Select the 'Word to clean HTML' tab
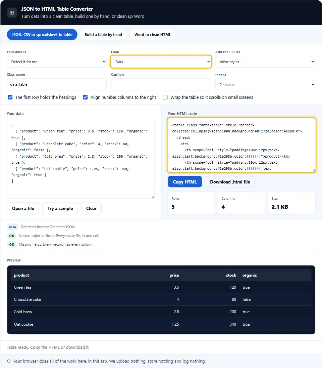 (x=153, y=35)
